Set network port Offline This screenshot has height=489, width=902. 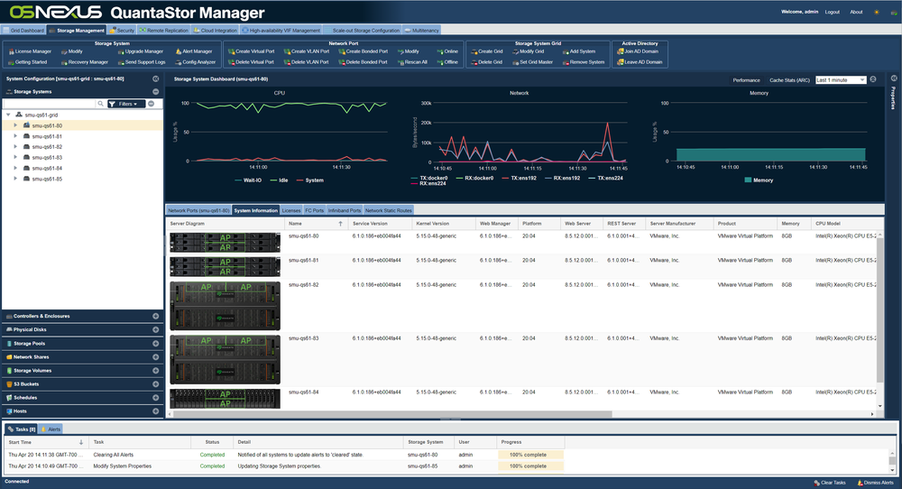[447, 62]
